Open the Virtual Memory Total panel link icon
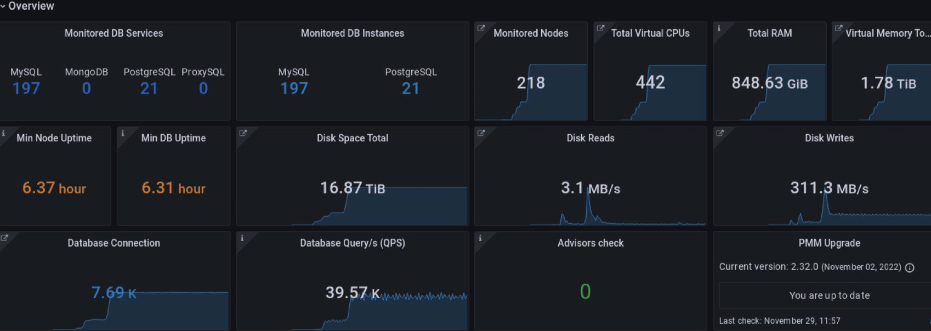The image size is (931, 331). tap(838, 28)
